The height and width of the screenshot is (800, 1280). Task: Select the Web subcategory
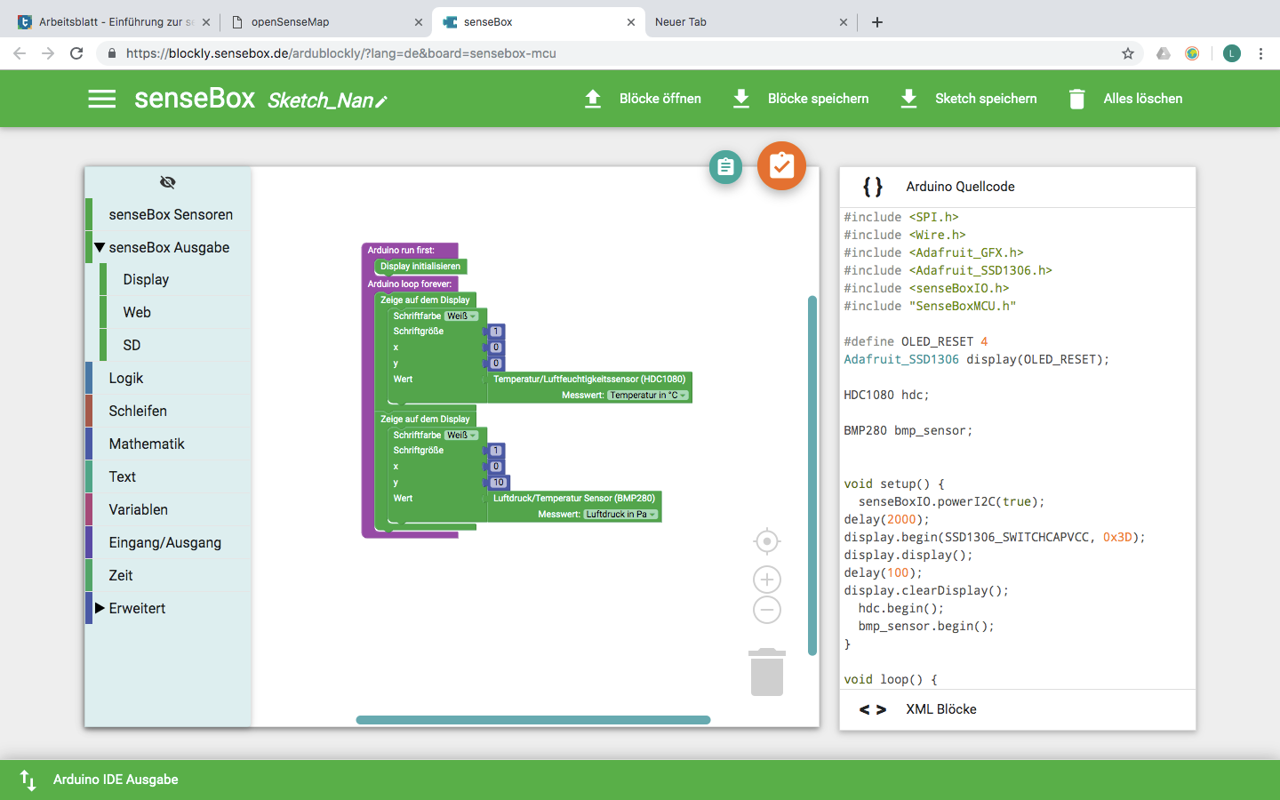click(x=176, y=312)
